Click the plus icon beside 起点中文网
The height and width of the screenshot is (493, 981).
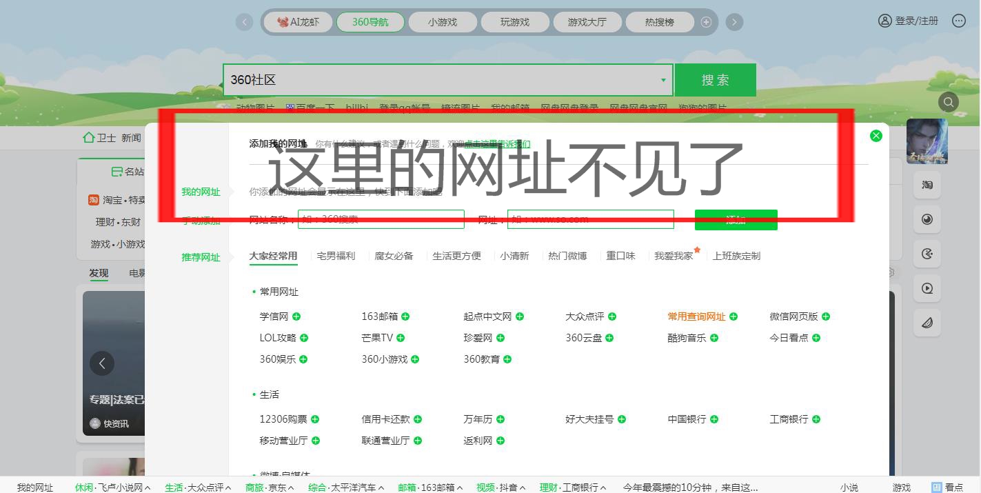(520, 316)
